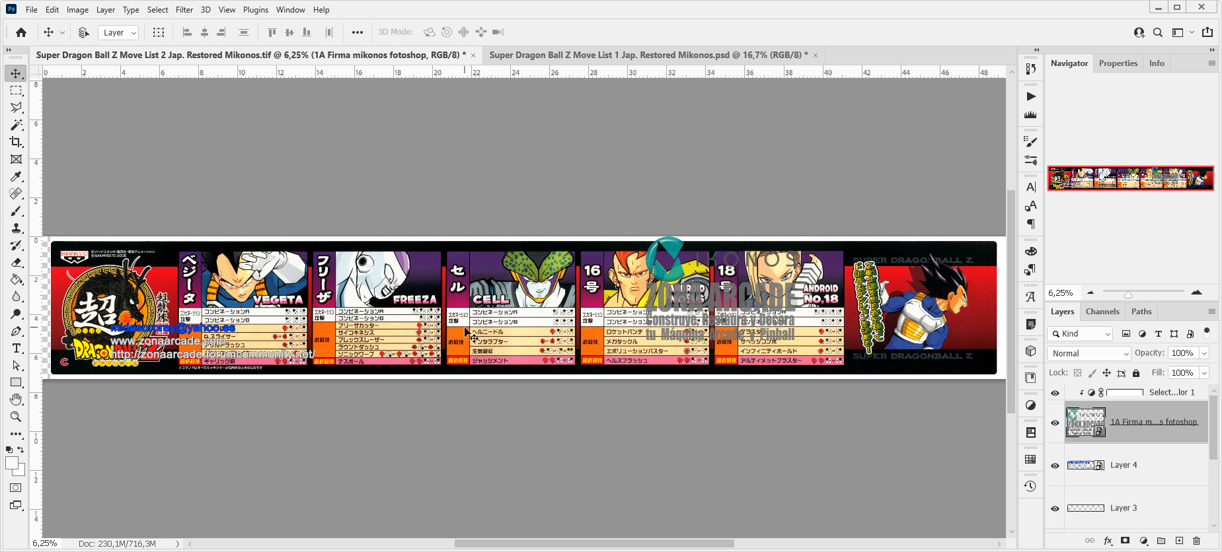Create a new group folder icon
Image resolution: width=1222 pixels, height=552 pixels.
[x=1161, y=541]
